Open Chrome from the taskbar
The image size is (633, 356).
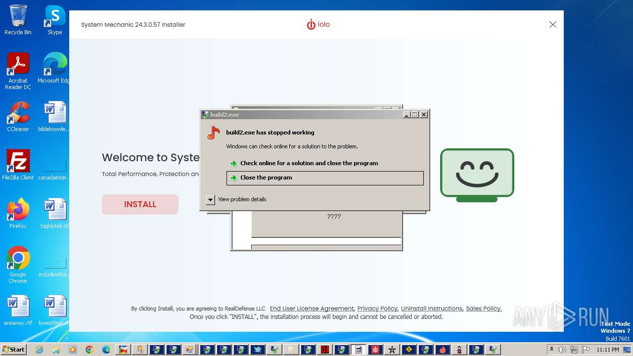click(90, 350)
